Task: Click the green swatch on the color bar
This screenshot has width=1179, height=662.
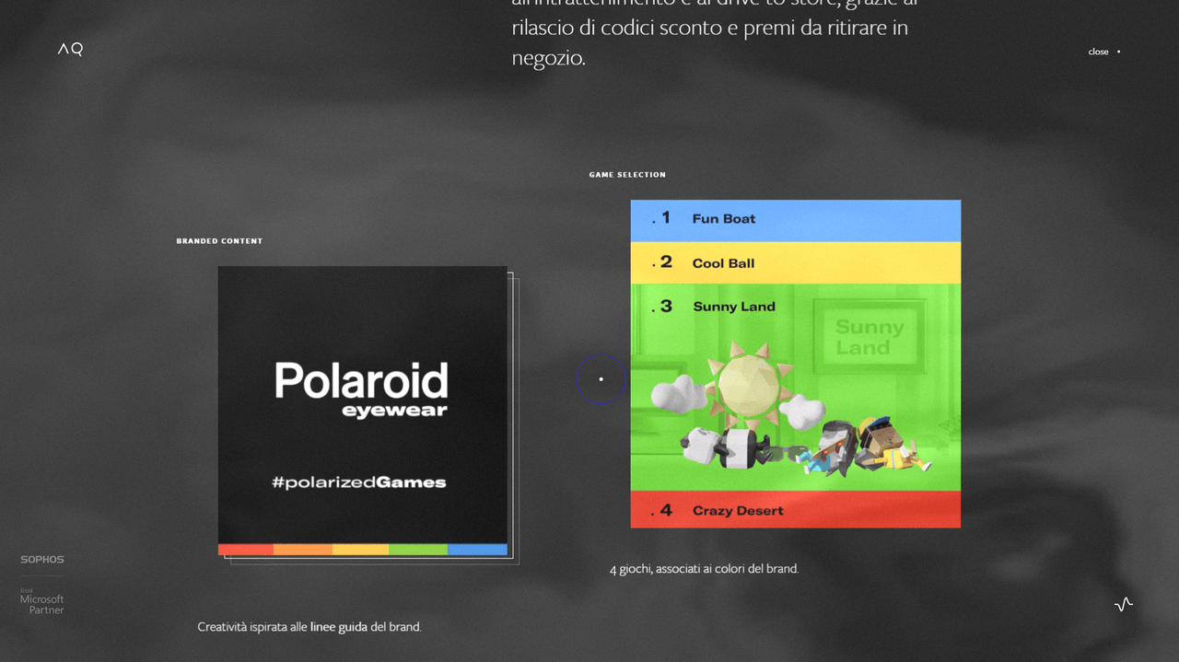Action: pyautogui.click(x=418, y=550)
